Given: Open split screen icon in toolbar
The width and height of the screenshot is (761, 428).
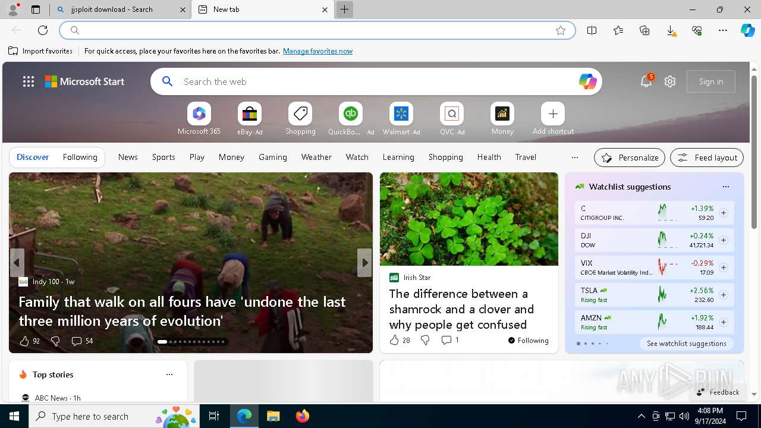Looking at the screenshot, I should (x=592, y=30).
